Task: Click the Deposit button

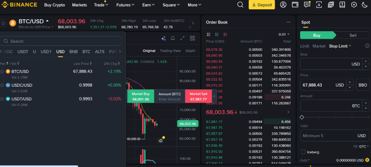Action: (262, 5)
